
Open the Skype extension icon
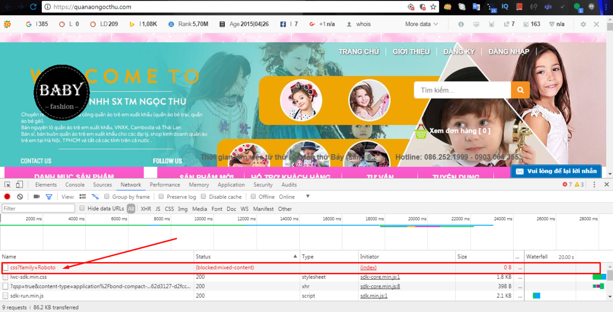462,7
